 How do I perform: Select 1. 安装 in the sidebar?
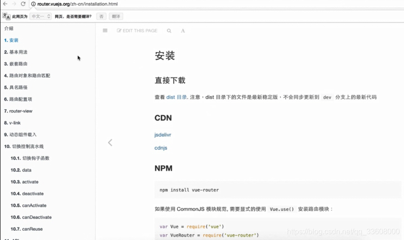11,40
